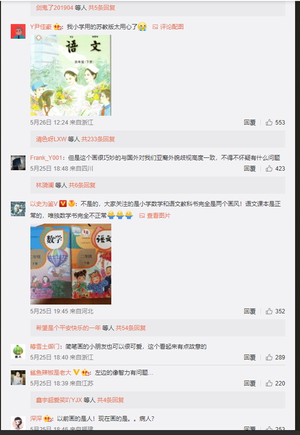Expand 共233条回复 replies thread
This screenshot has width=300, height=435.
pos(98,139)
